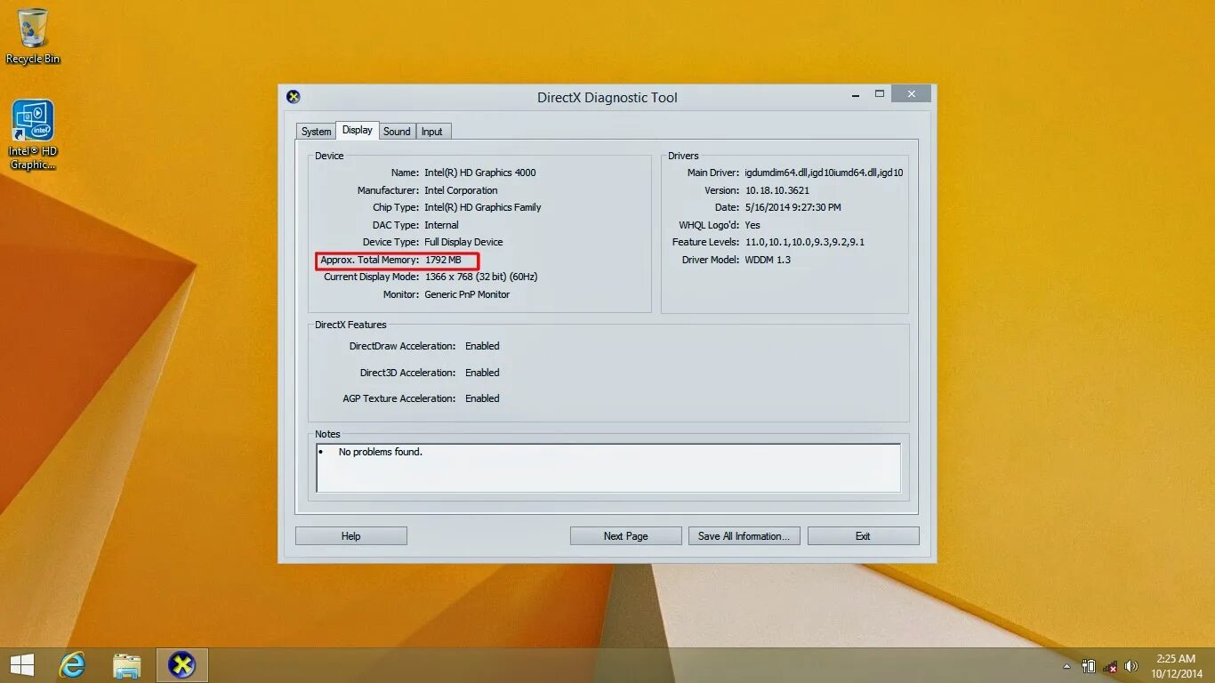
Task: Click DAC Type value 'Internal'
Action: click(x=442, y=225)
